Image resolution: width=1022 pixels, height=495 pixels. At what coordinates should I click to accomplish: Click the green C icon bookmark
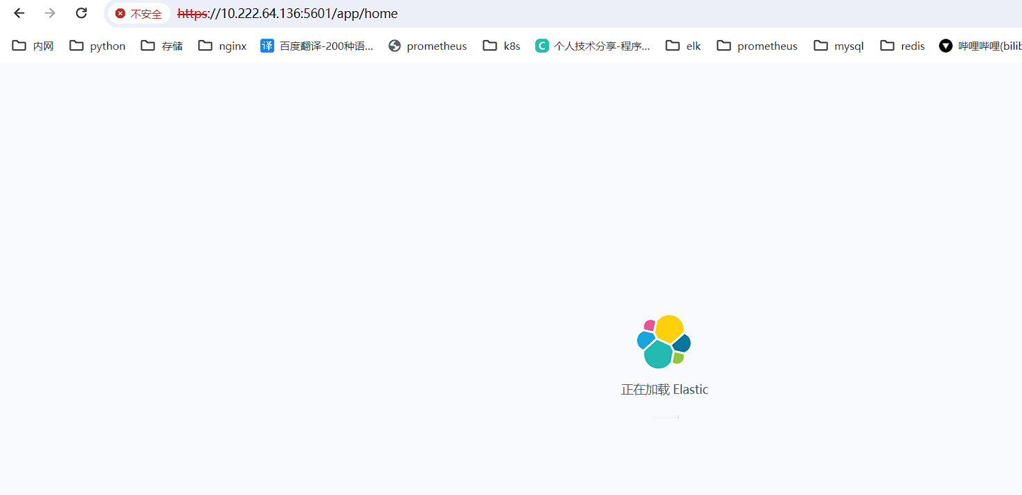(542, 46)
